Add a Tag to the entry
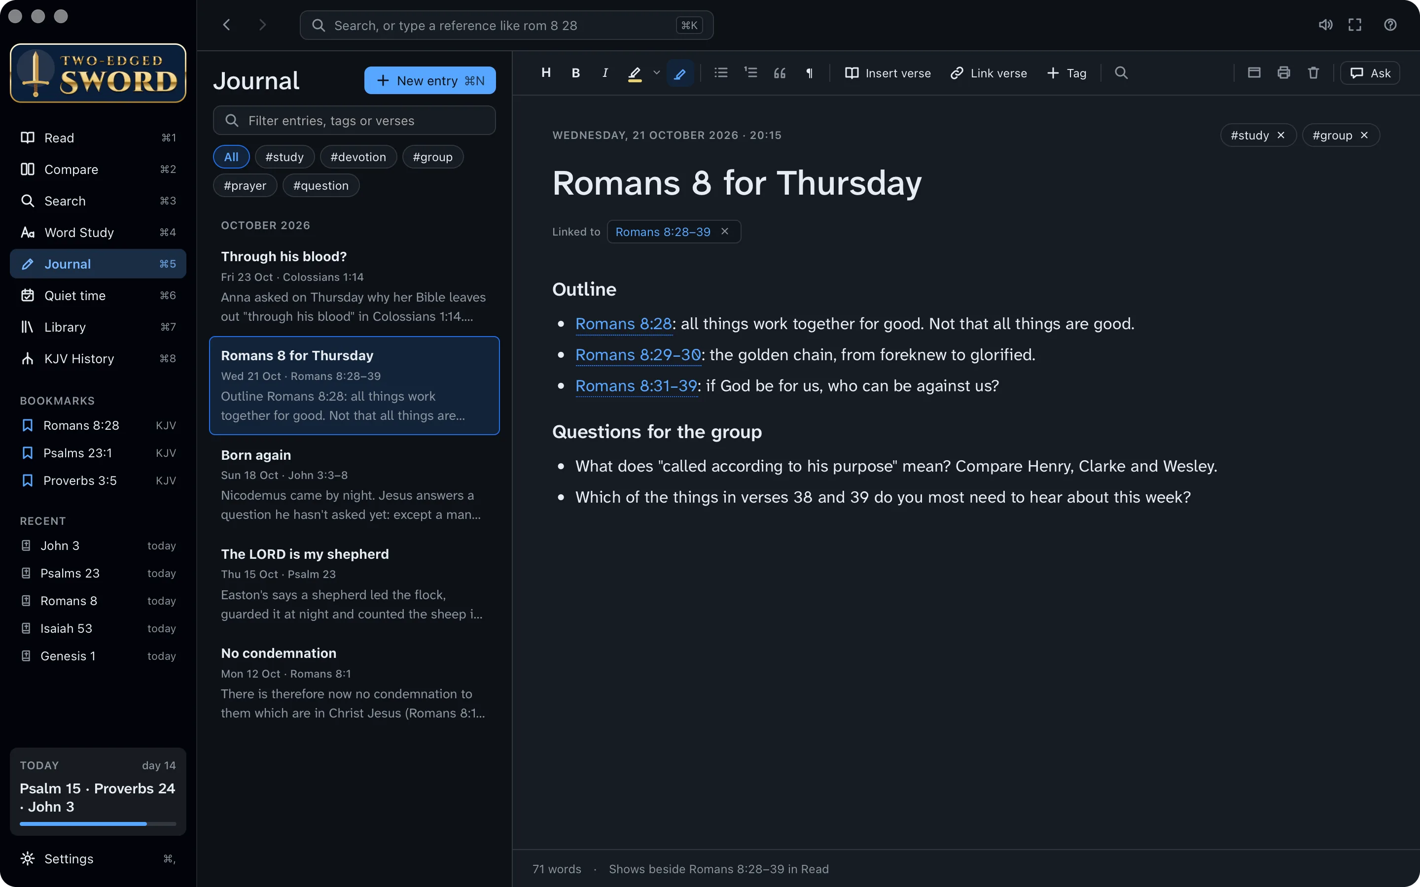 [x=1067, y=73]
